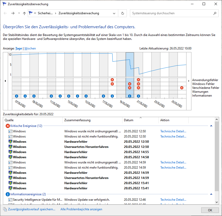This screenshot has width=222, height=216.
Task: Open details for 12:50 'nicht mehr funktionsfähig'
Action: tap(173, 136)
